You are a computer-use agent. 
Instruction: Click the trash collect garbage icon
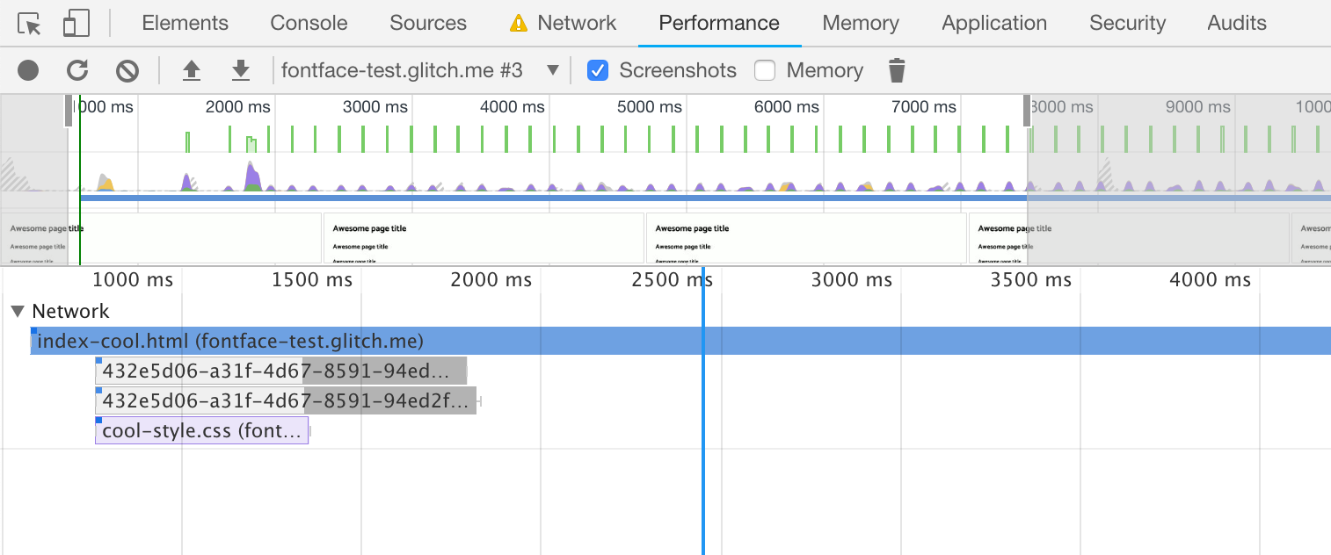click(896, 70)
